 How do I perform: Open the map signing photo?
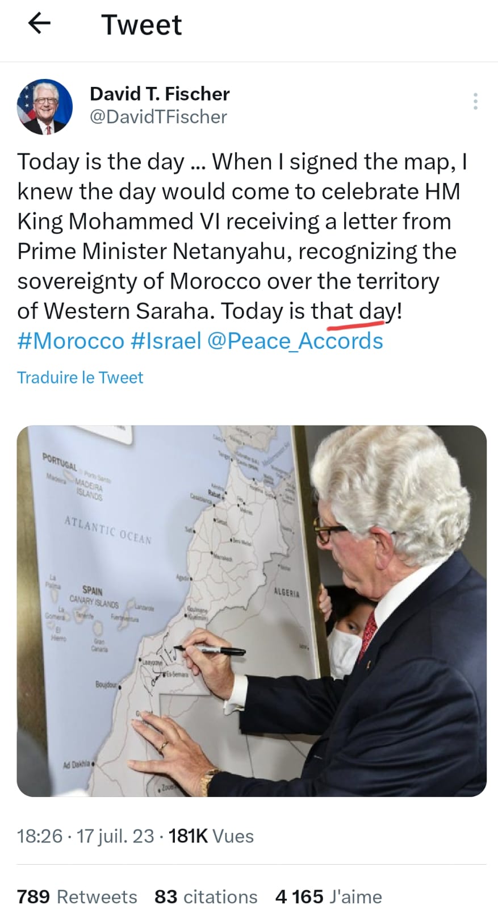point(252,611)
